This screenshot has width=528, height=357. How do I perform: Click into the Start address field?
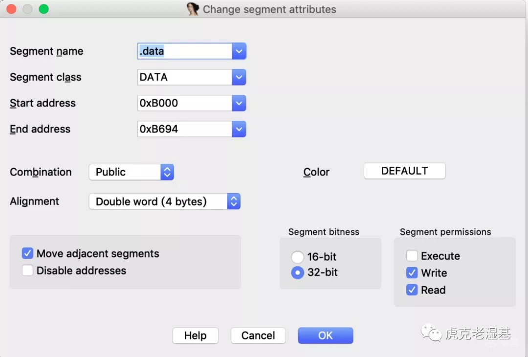pyautogui.click(x=184, y=103)
